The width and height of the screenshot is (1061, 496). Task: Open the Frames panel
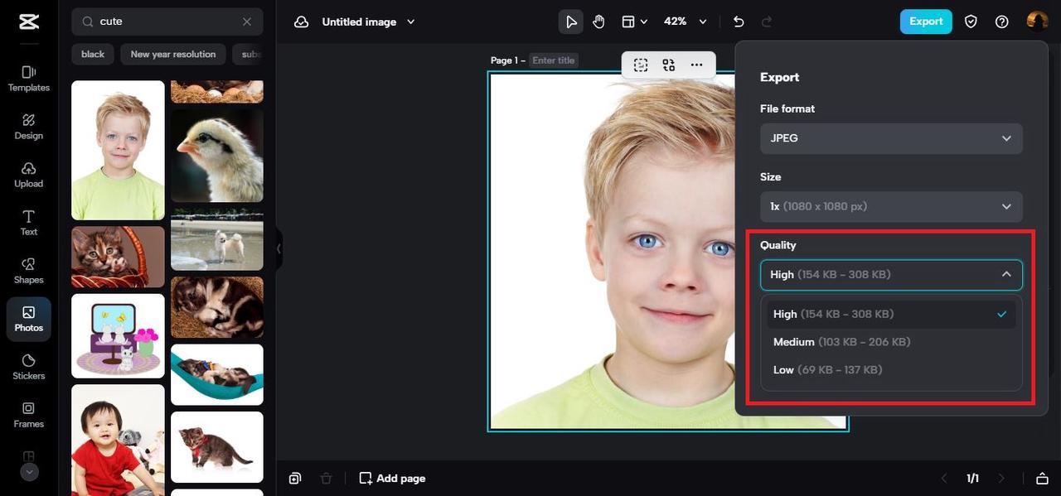click(x=29, y=415)
